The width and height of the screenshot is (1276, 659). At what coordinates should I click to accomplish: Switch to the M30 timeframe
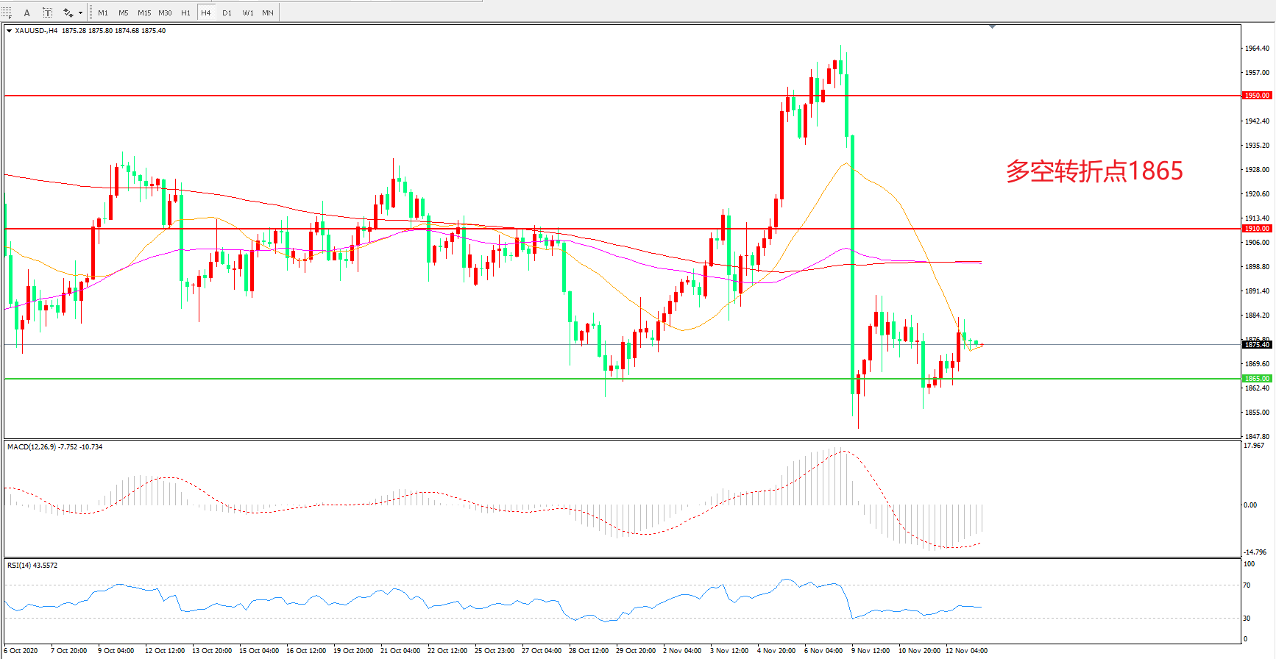[165, 13]
